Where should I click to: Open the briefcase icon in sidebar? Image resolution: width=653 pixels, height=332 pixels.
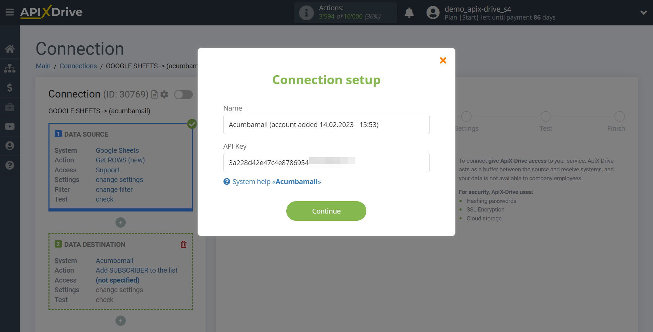[x=10, y=107]
